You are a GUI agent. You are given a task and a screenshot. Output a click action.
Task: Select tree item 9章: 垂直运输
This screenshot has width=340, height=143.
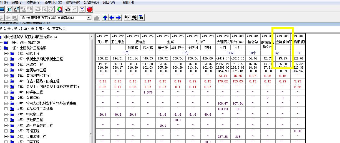(28, 98)
